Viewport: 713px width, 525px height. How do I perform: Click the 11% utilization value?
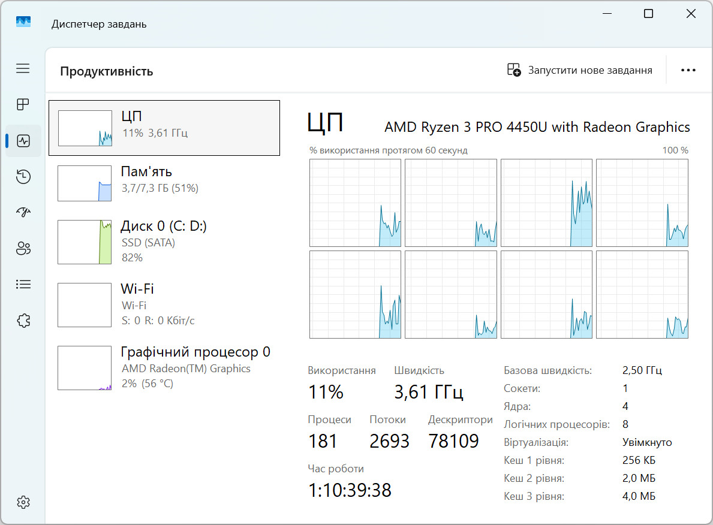click(326, 392)
